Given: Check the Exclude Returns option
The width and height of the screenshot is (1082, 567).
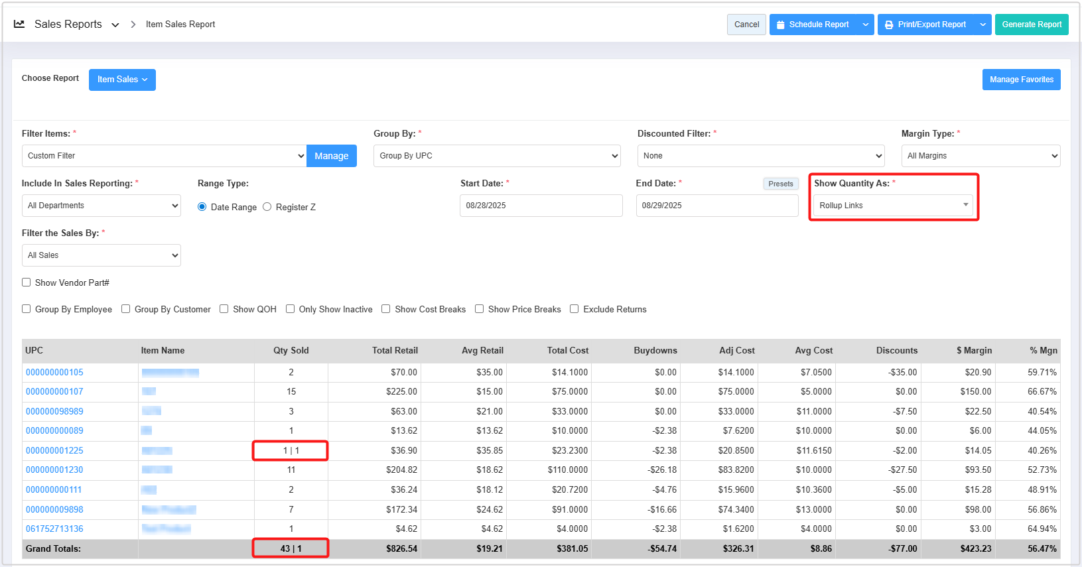Looking at the screenshot, I should (575, 309).
